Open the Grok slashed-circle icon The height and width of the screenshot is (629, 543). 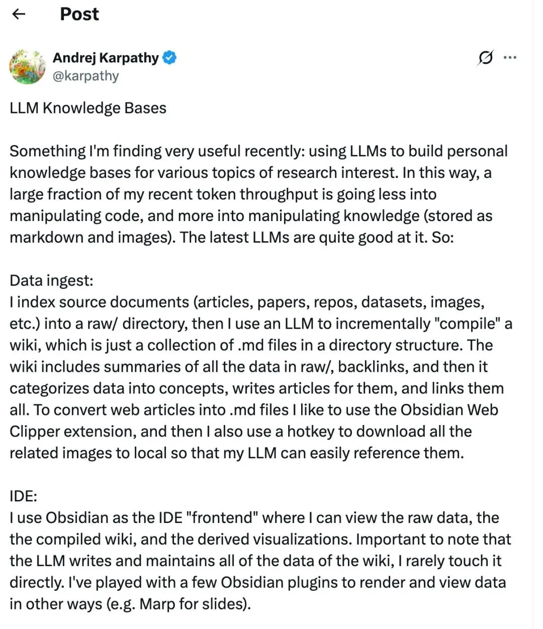pos(485,58)
